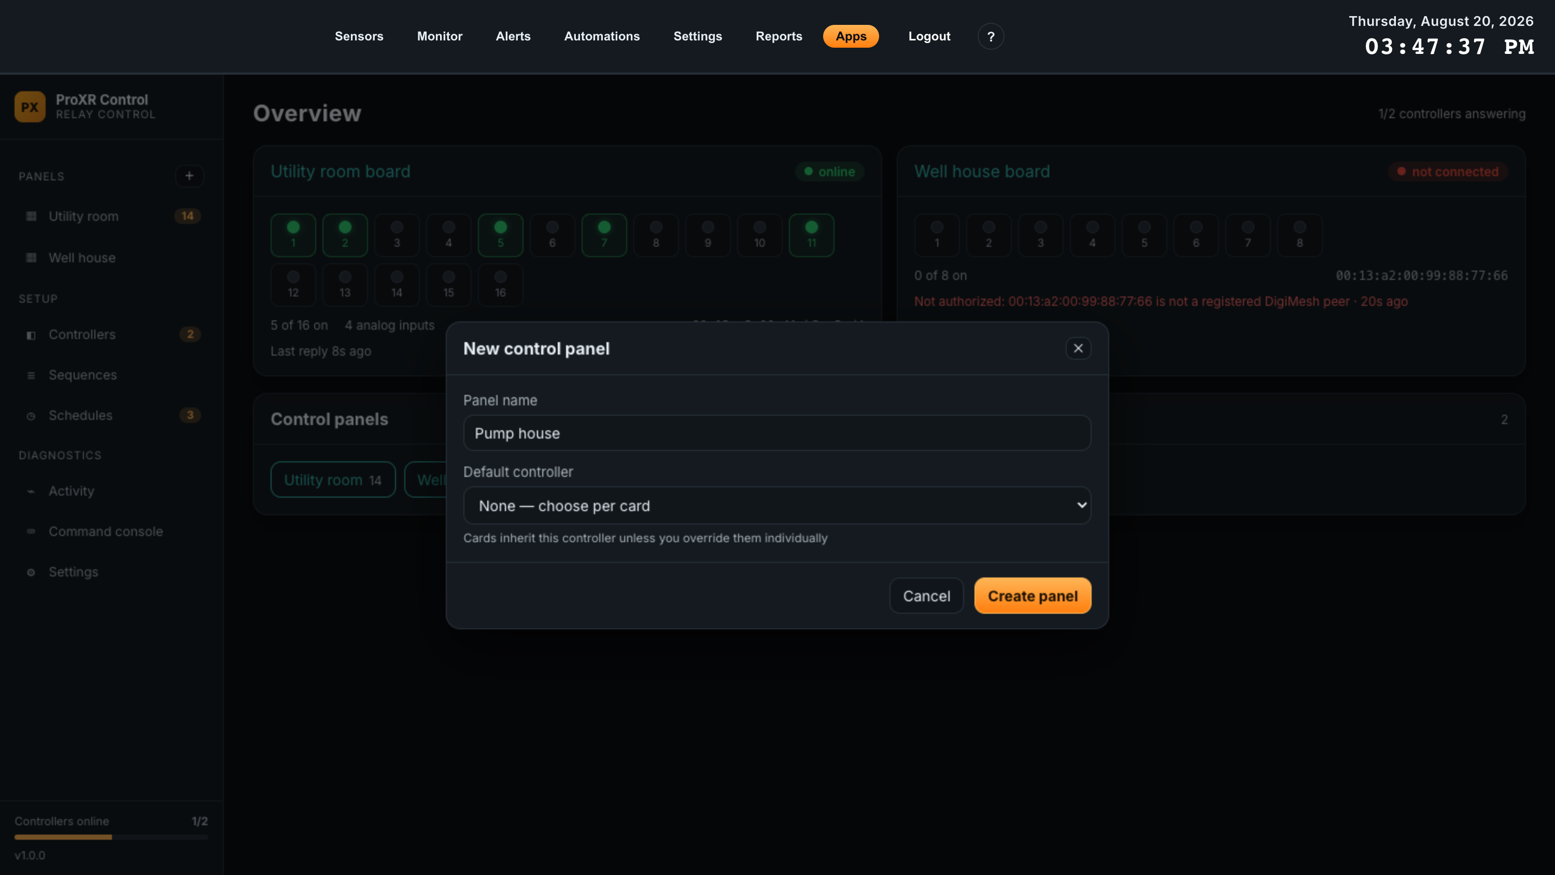This screenshot has width=1555, height=875.
Task: Toggle relay 8 on Well house board
Action: (1299, 235)
